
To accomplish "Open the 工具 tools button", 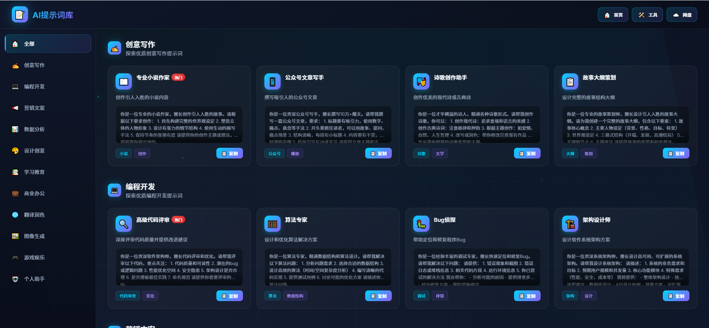I will pyautogui.click(x=647, y=15).
